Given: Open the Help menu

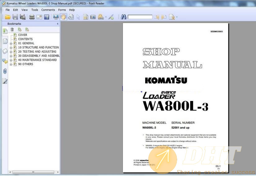Looking at the screenshot, I should (72, 10).
